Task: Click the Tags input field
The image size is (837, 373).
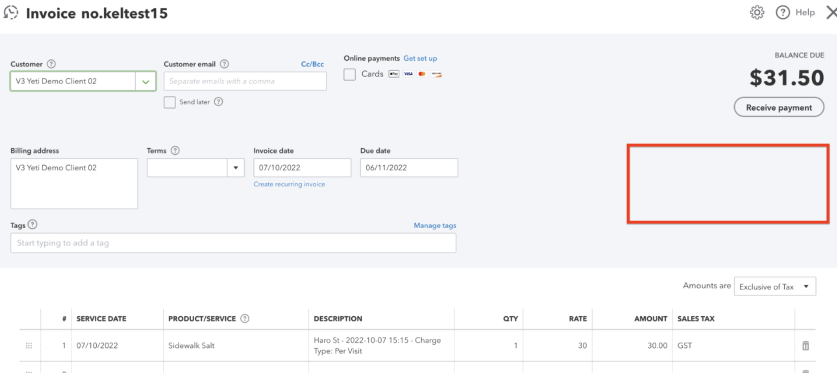Action: click(x=233, y=243)
